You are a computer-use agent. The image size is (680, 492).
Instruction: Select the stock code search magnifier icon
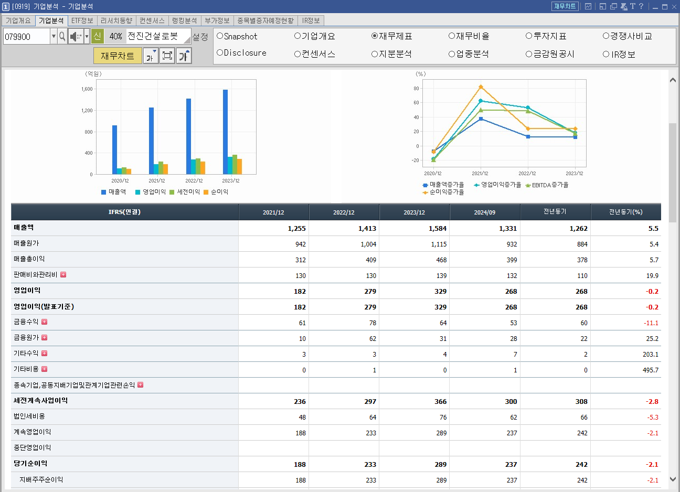[x=62, y=37]
